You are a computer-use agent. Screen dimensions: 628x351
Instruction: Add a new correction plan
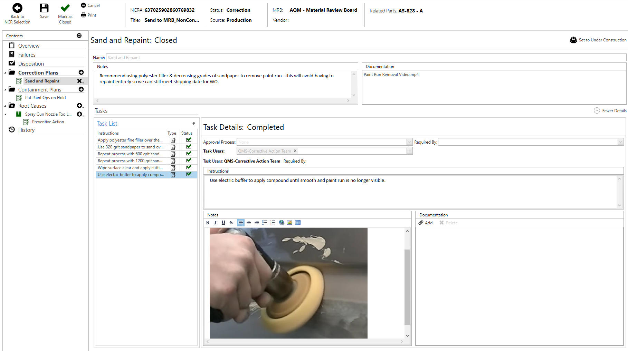coord(81,72)
